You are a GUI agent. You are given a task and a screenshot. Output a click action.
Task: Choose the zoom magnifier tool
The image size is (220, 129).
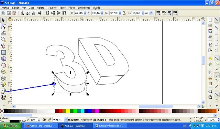pyautogui.click(x=3, y=40)
